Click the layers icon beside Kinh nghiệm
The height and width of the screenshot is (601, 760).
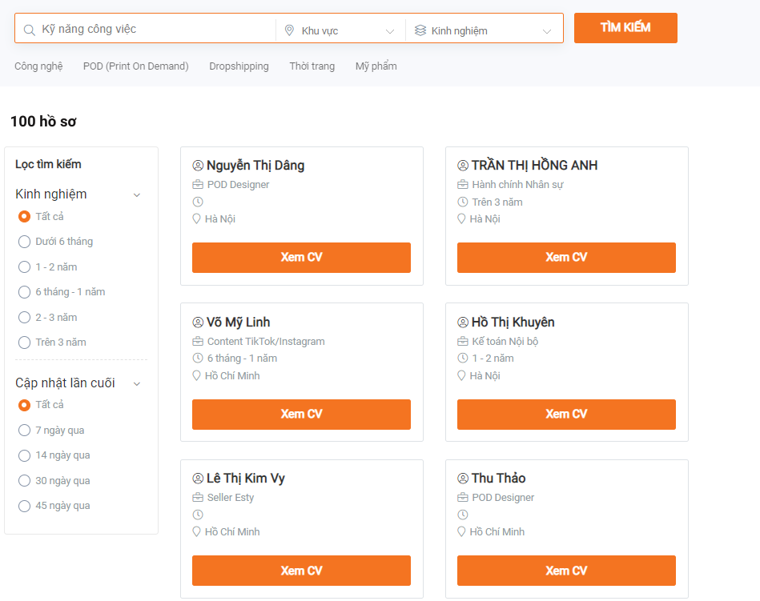(420, 30)
